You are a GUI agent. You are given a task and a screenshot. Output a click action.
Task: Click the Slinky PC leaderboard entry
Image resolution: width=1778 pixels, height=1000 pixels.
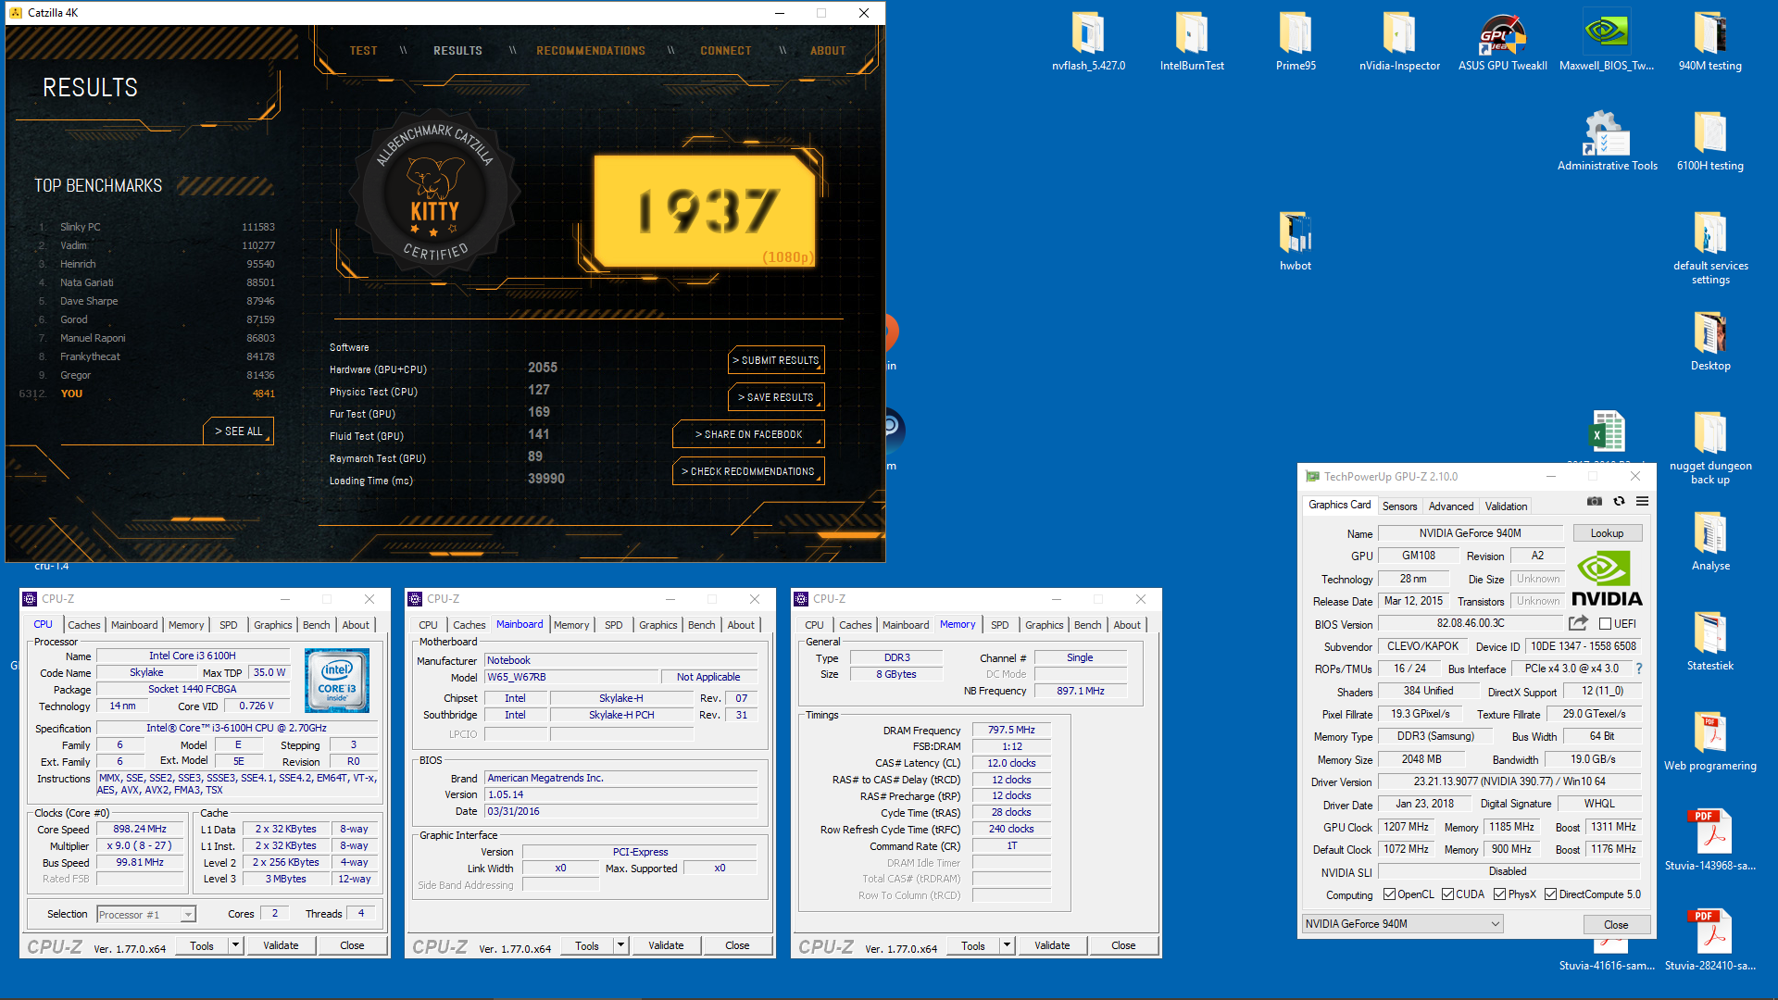157,227
